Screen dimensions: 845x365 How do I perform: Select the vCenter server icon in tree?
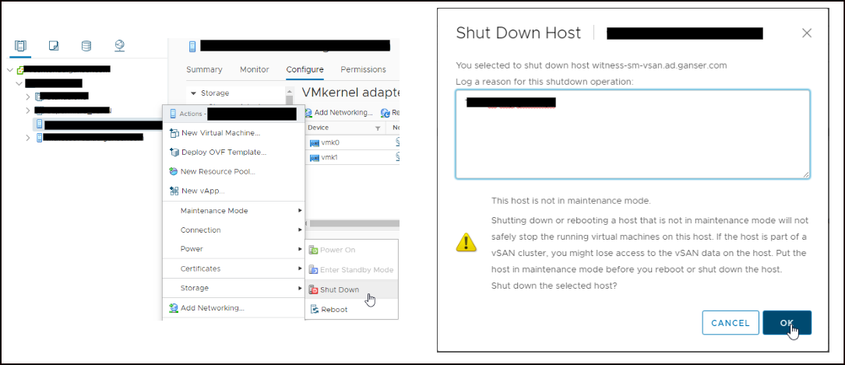[20, 70]
